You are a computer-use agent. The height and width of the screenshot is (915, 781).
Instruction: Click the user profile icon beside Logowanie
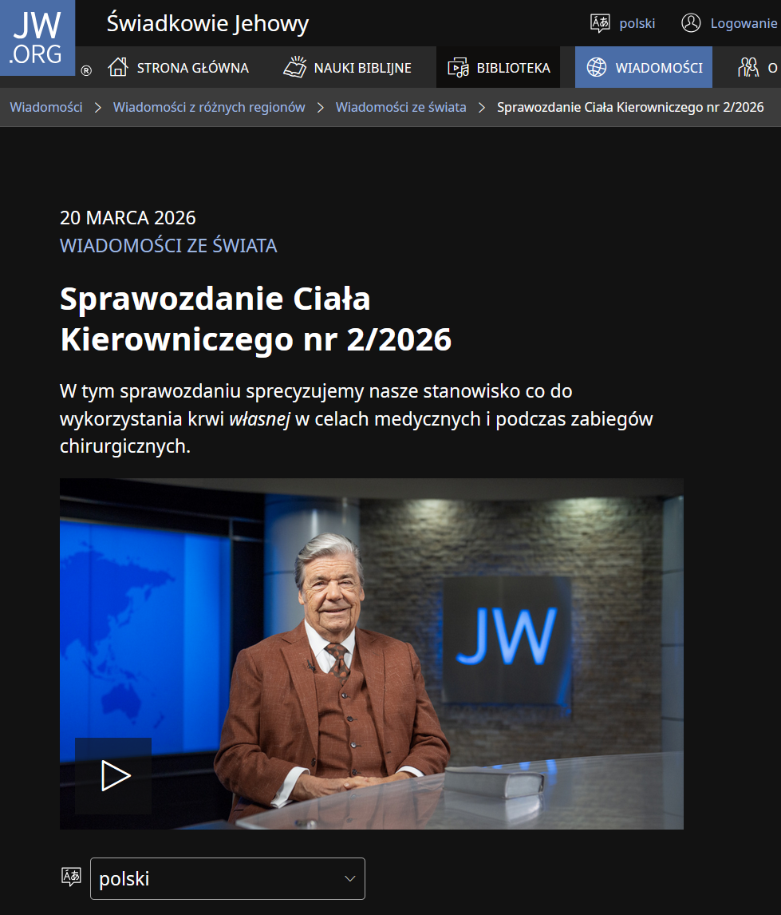tap(691, 23)
